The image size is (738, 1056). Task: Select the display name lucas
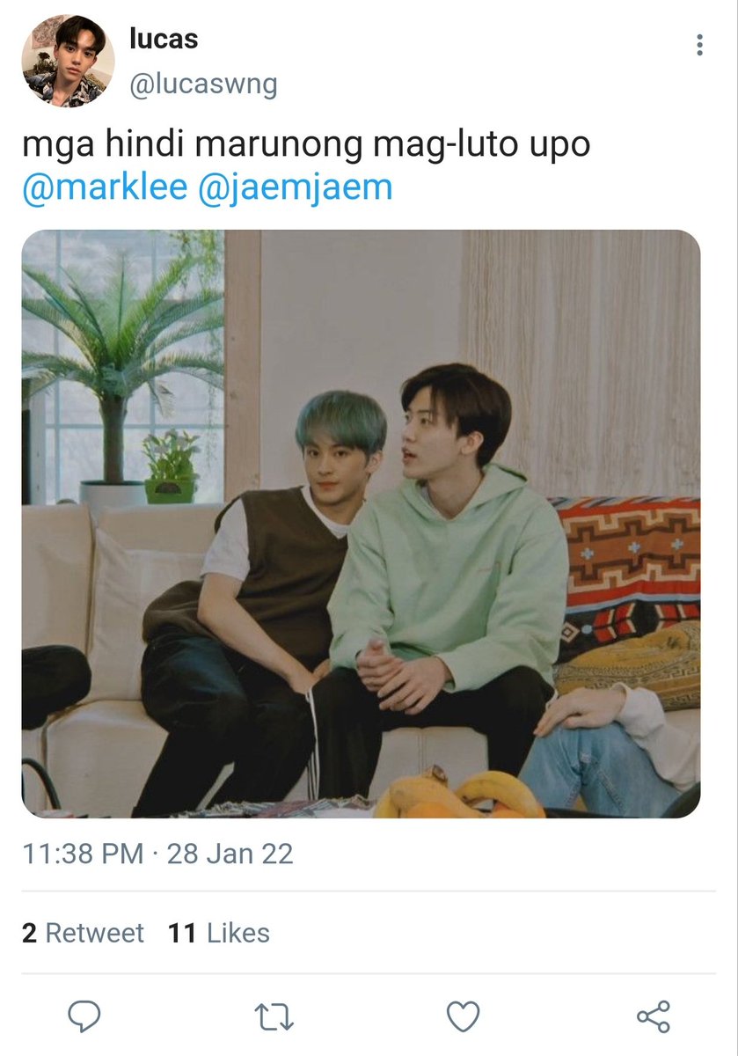point(164,39)
